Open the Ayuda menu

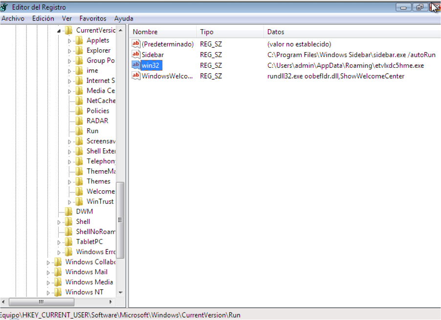coord(124,19)
